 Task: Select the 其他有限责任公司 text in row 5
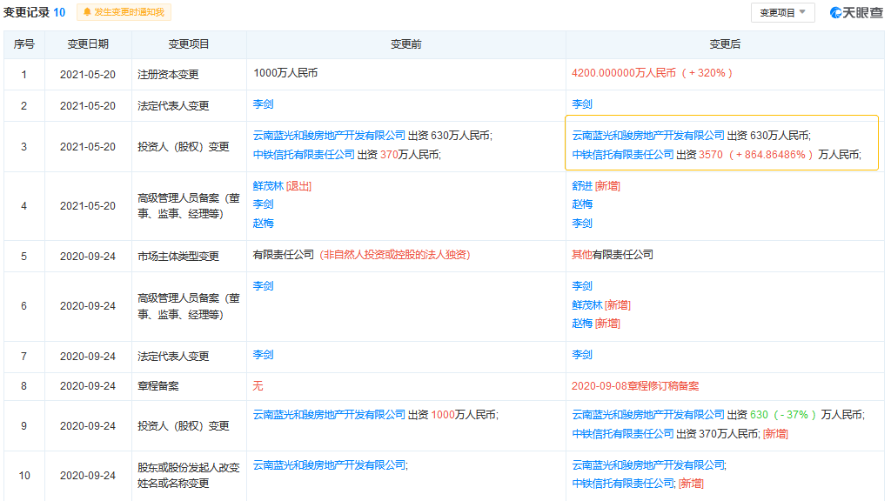[x=613, y=255]
